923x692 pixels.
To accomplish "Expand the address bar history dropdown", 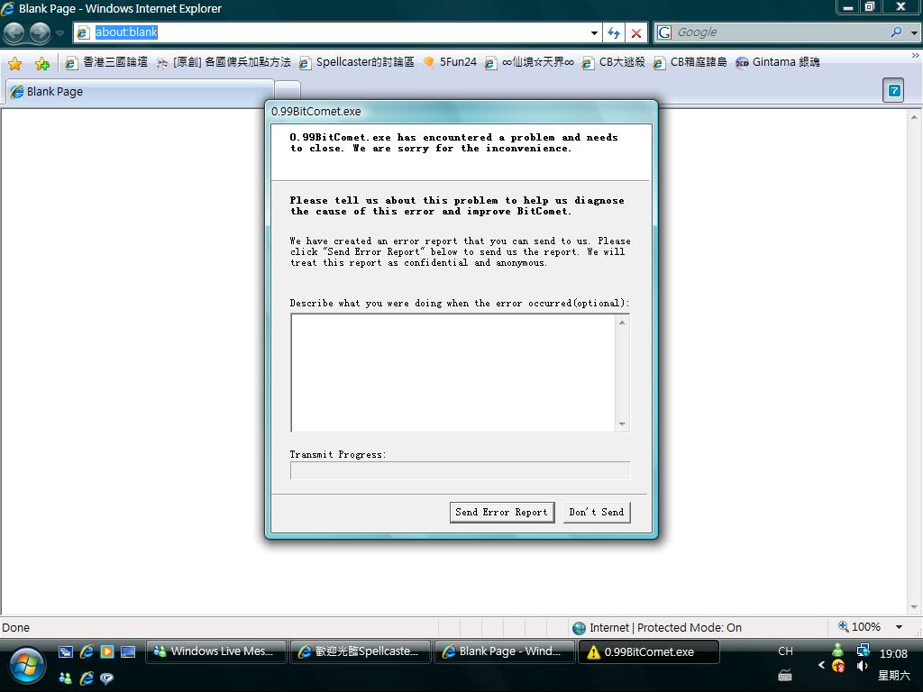I will point(594,33).
